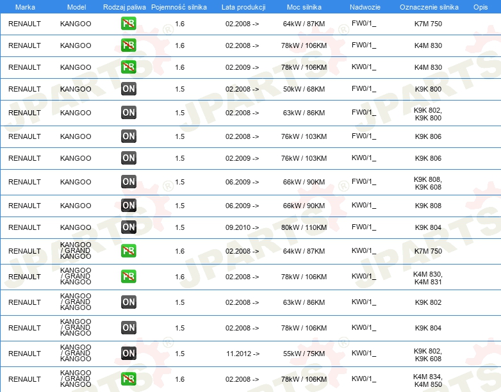Click the petrol icon in the K4M 834, K4M 850 row
Screen dimensions: 501x392
[x=128, y=379]
